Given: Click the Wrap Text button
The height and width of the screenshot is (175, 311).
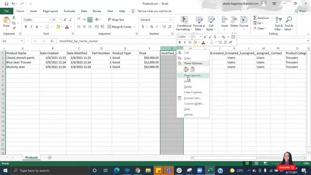Looking at the screenshot, I should pyautogui.click(x=116, y=20).
